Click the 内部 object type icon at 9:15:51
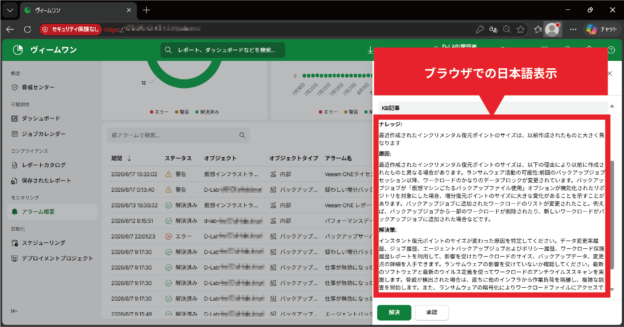Viewport: 624px width, 327px height. pyautogui.click(x=273, y=221)
